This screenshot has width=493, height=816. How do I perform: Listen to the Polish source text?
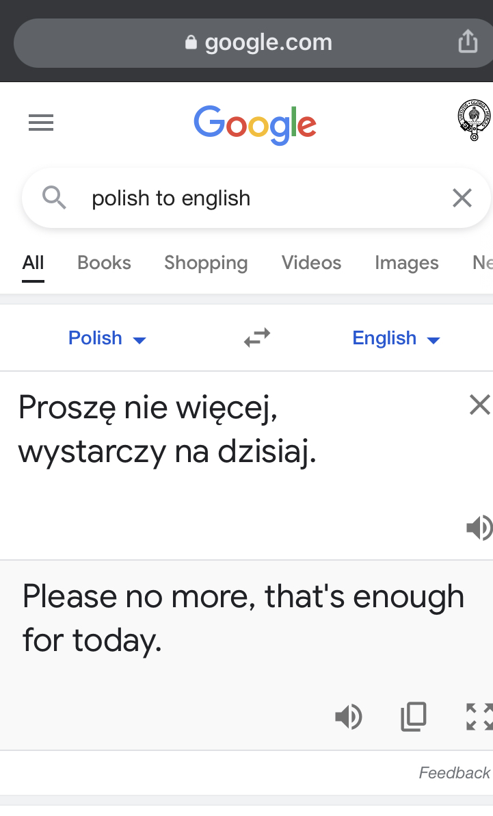click(x=479, y=528)
